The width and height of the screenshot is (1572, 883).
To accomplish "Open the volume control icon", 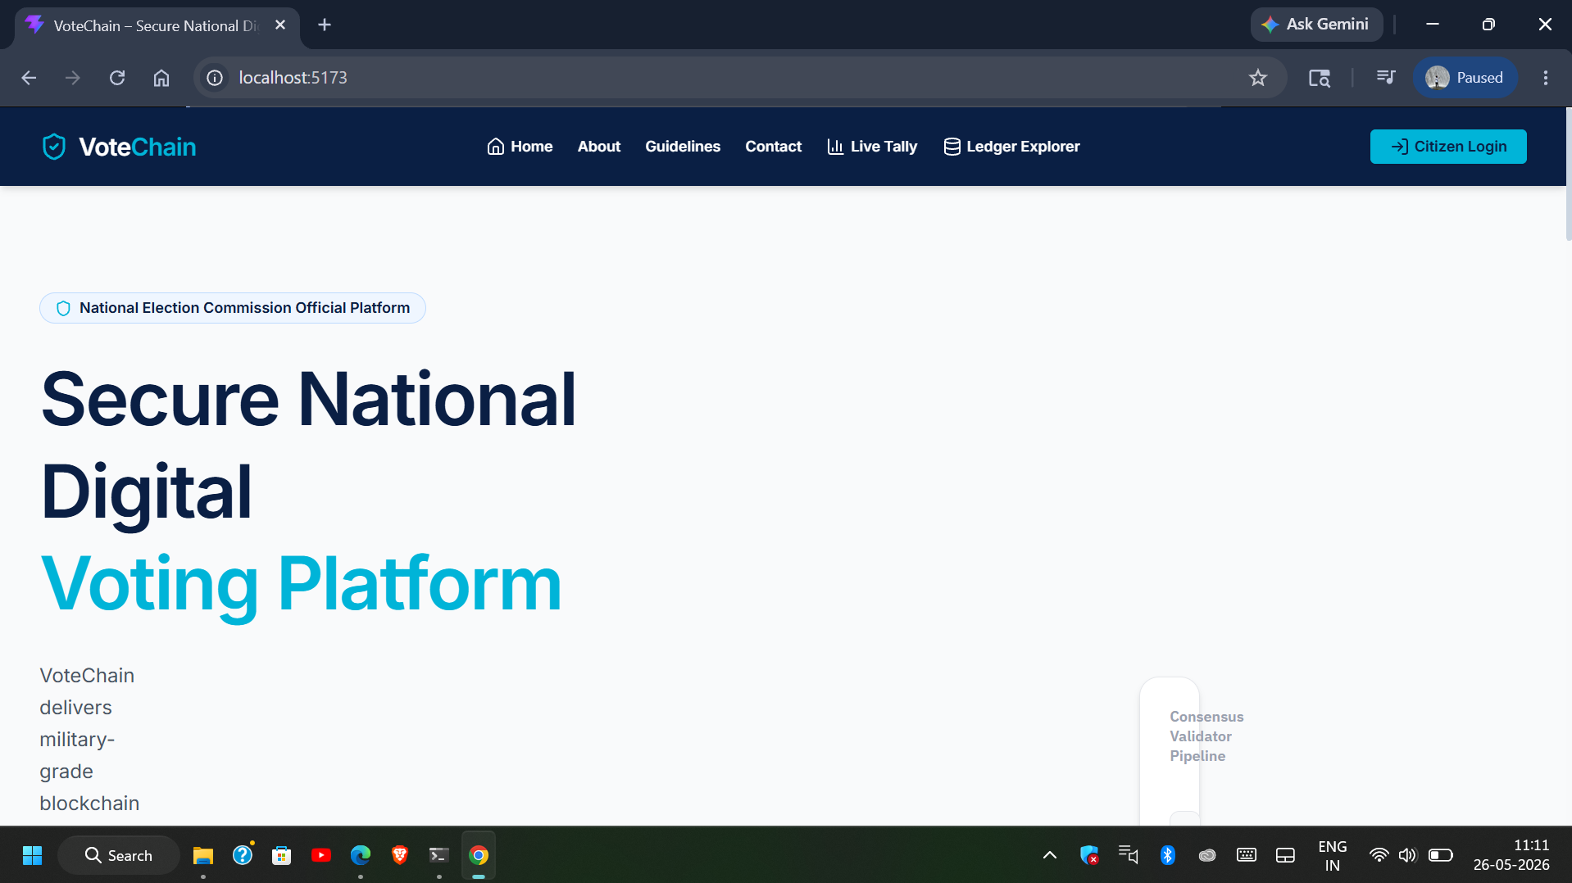I will point(1408,855).
